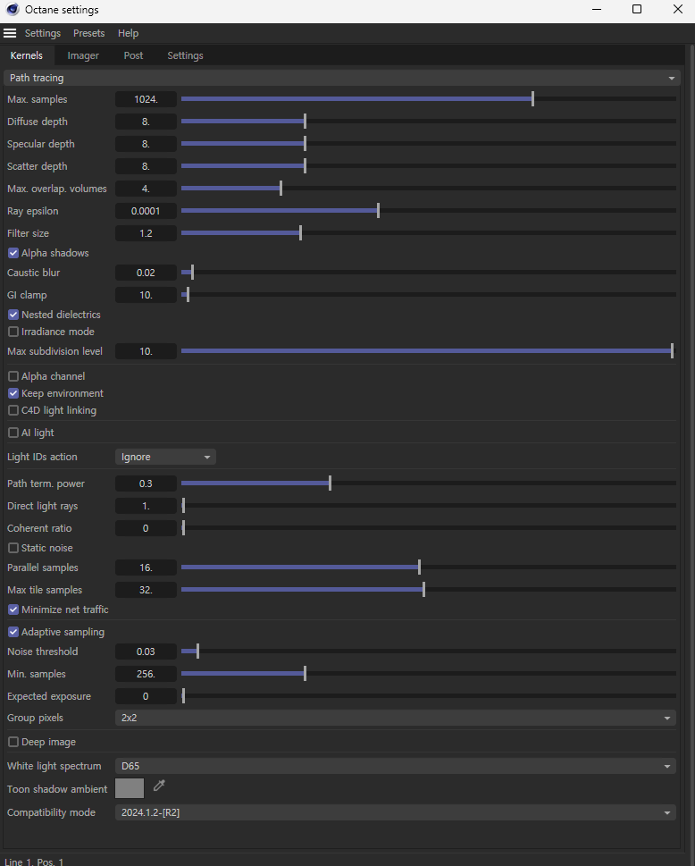The height and width of the screenshot is (866, 695).
Task: Open Group pixels 2x2 dropdown
Action: point(395,718)
